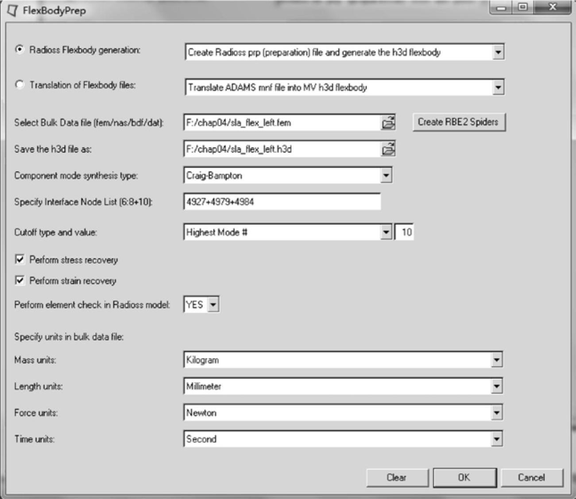Toggle Perform stress recovery checkbox
Viewport: 576px width, 499px height.
(x=20, y=259)
